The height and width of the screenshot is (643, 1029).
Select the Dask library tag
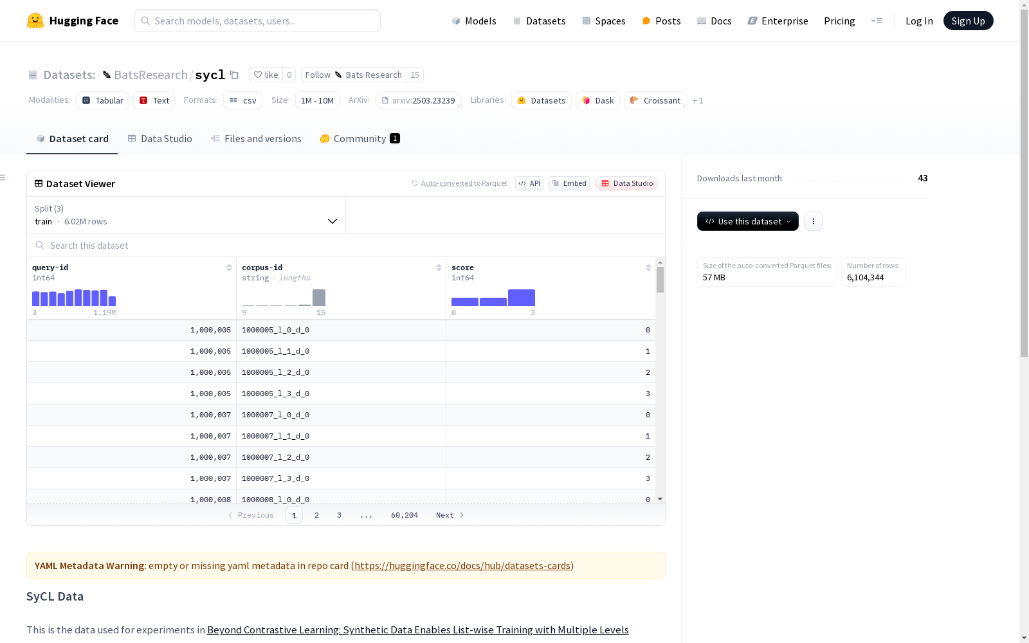point(598,100)
